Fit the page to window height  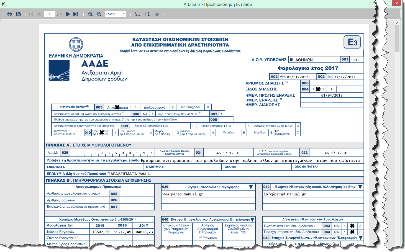tap(147, 14)
